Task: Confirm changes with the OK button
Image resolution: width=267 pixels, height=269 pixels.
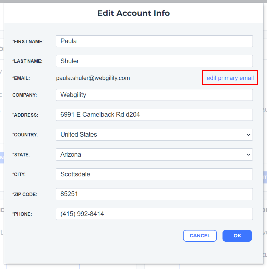Action: tap(237, 236)
